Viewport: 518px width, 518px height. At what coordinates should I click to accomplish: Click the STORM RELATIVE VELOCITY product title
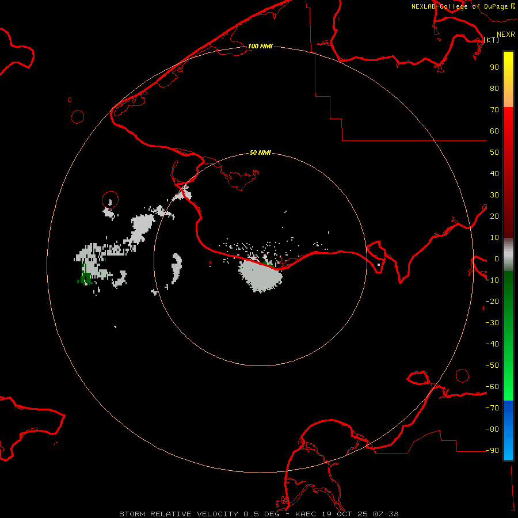[178, 514]
